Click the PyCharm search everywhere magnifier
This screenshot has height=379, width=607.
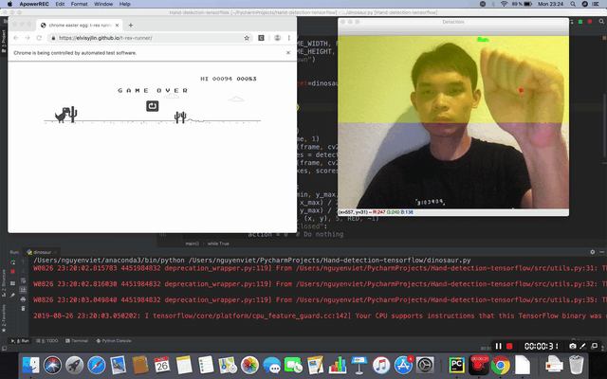[601, 21]
